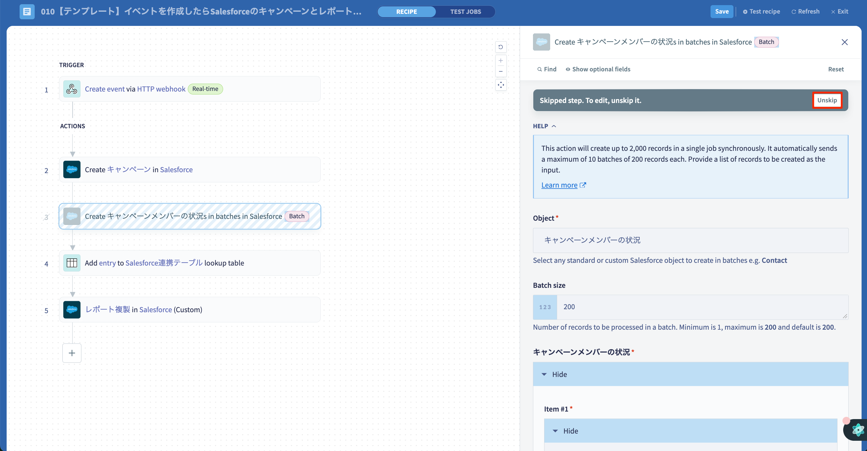Click Reset in the panel toolbar

[836, 69]
